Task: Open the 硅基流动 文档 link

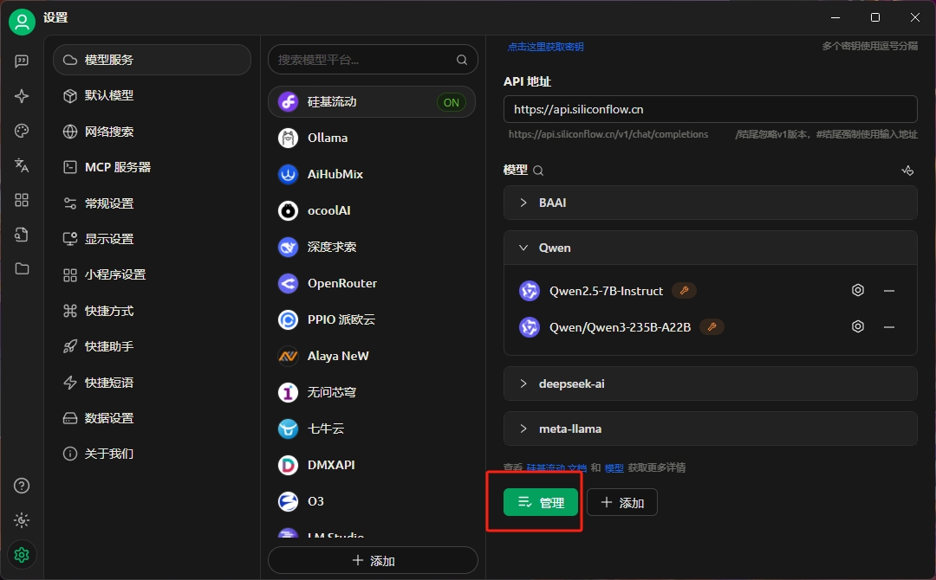Action: [556, 468]
